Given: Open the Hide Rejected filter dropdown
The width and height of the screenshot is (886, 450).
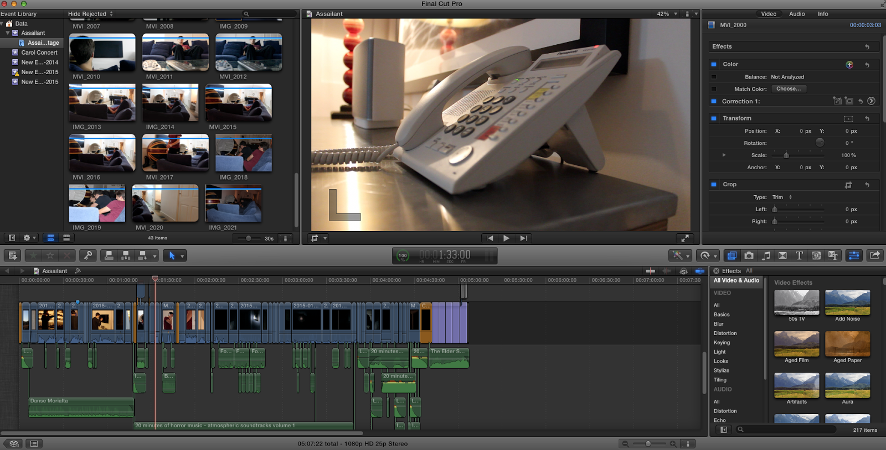Looking at the screenshot, I should (x=90, y=14).
